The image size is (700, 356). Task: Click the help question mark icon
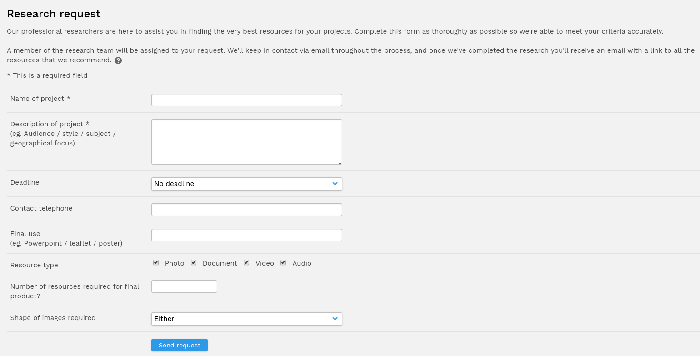(118, 60)
